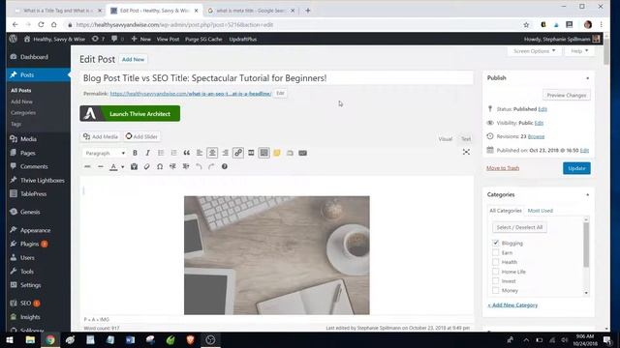620x348 pixels.
Task: Click the post title field
Action: [276, 78]
